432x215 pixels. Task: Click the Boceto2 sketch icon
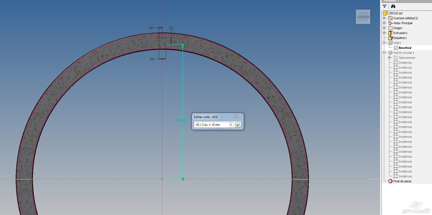coord(396,48)
